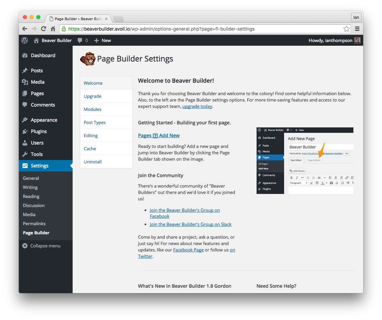Click the Pages icon in sidebar
The image size is (382, 320).
25,93
